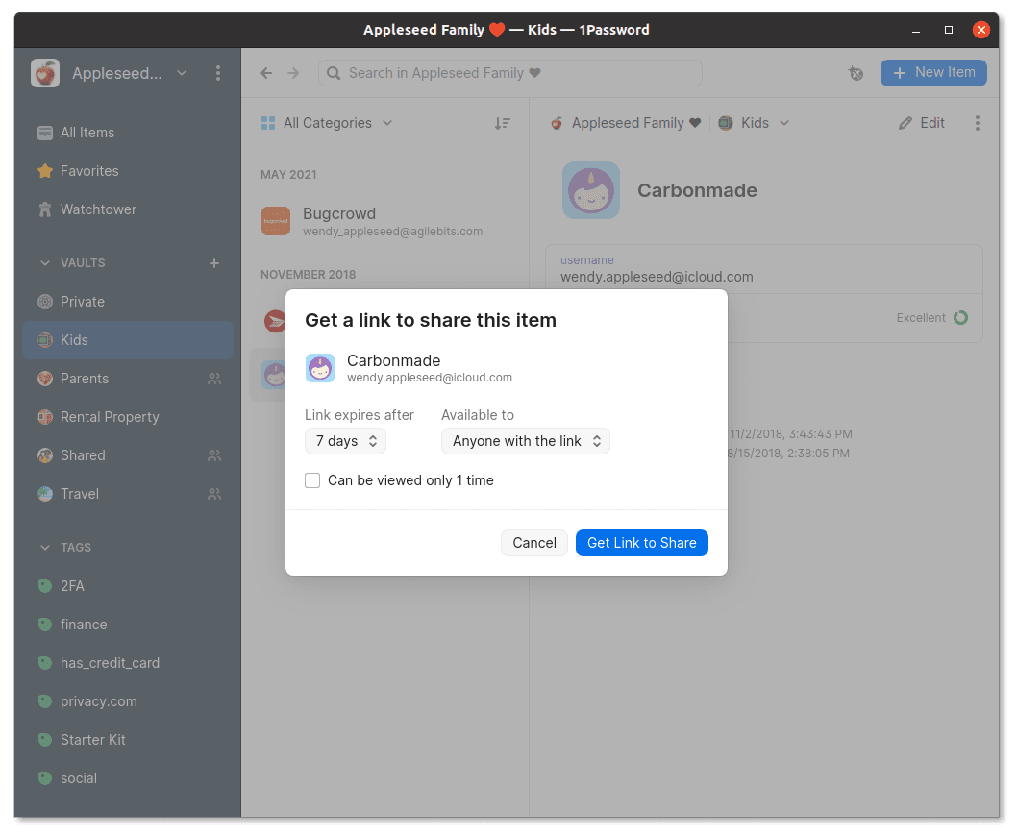Cancel the share link dialog
The height and width of the screenshot is (835, 1017).
(x=533, y=542)
